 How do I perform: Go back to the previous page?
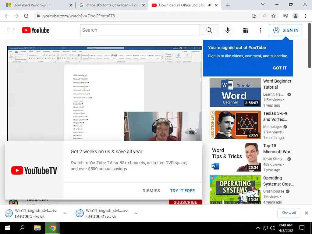(x=7, y=16)
